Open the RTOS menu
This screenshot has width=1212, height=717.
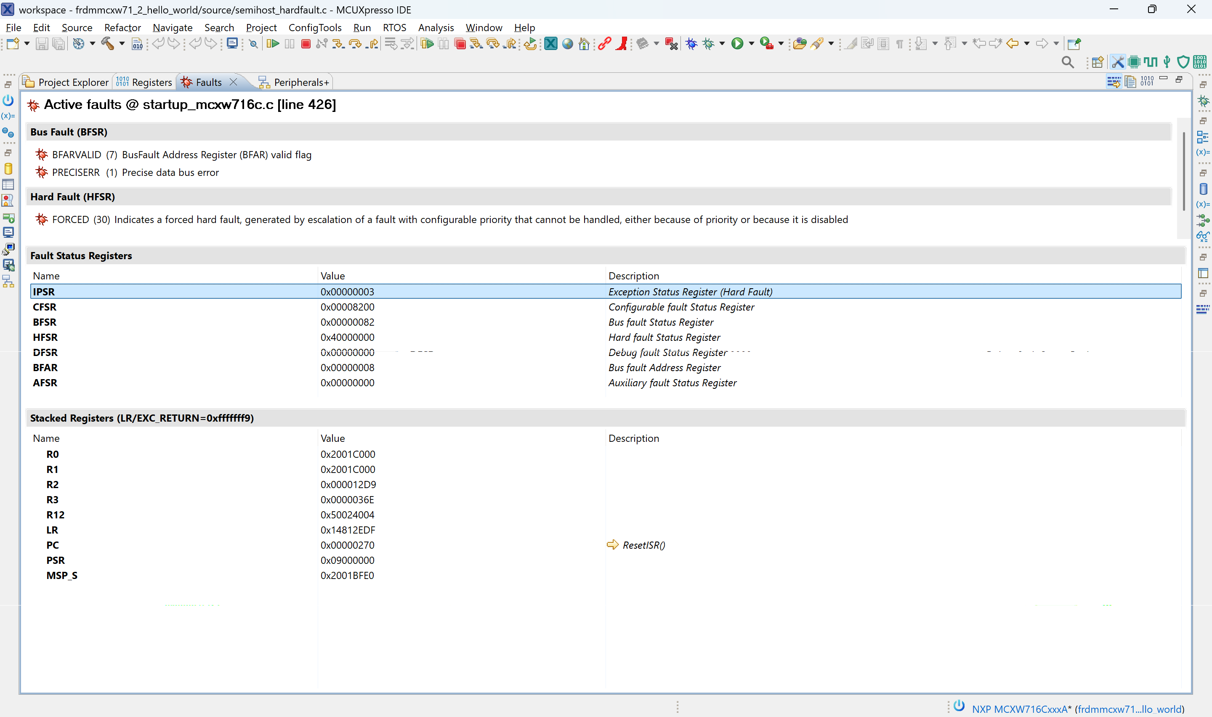click(x=395, y=27)
